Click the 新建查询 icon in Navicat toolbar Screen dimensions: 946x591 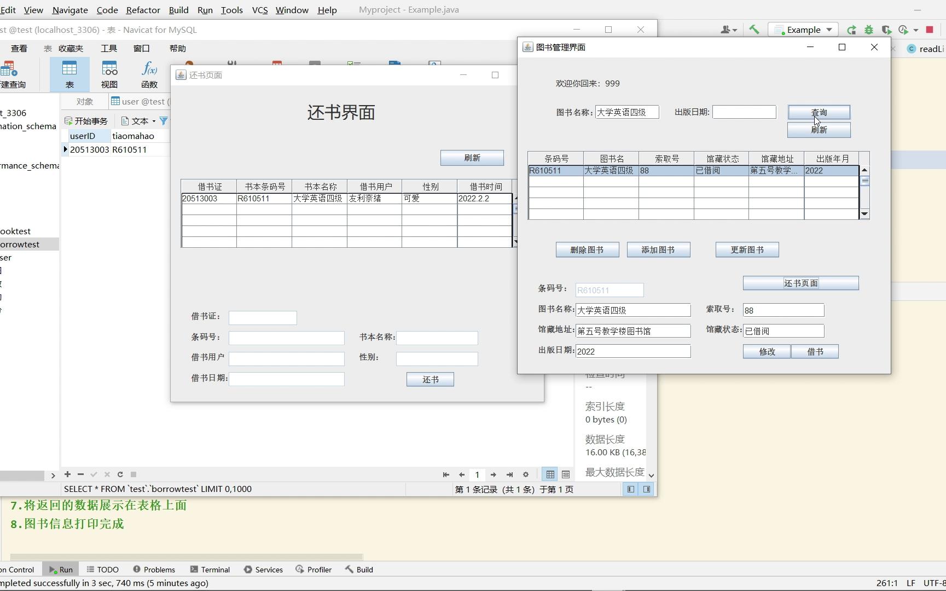pos(11,74)
